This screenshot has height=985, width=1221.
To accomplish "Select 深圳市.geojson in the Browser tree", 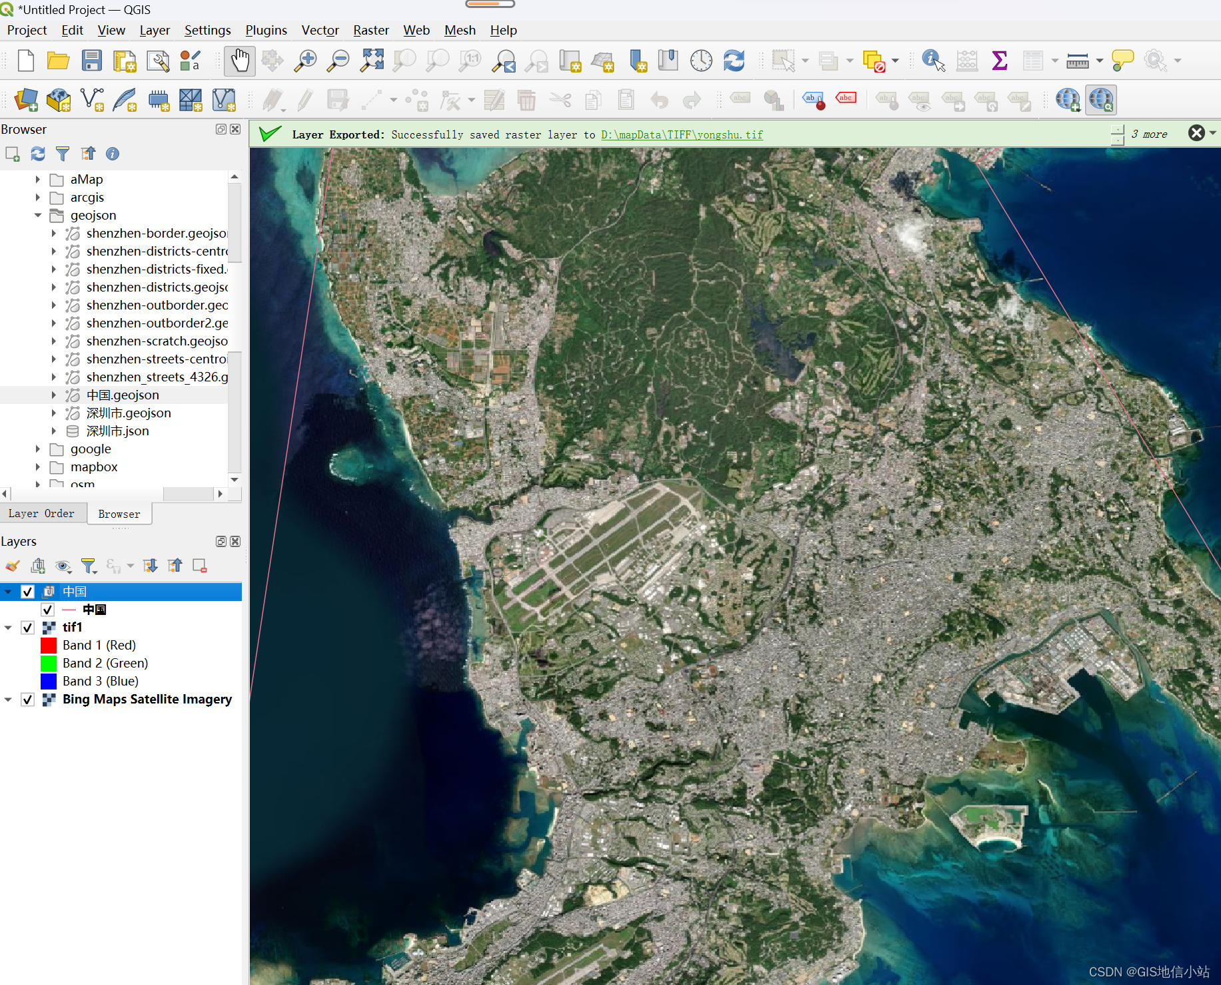I will (129, 413).
